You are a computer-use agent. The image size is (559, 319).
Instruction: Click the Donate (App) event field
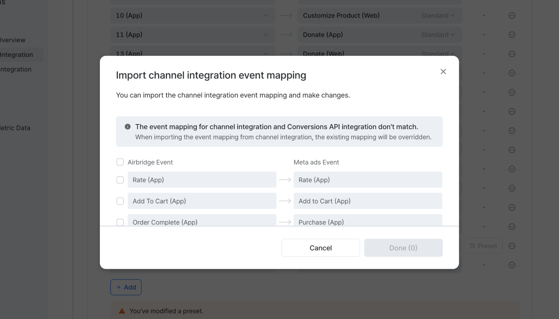[380, 35]
